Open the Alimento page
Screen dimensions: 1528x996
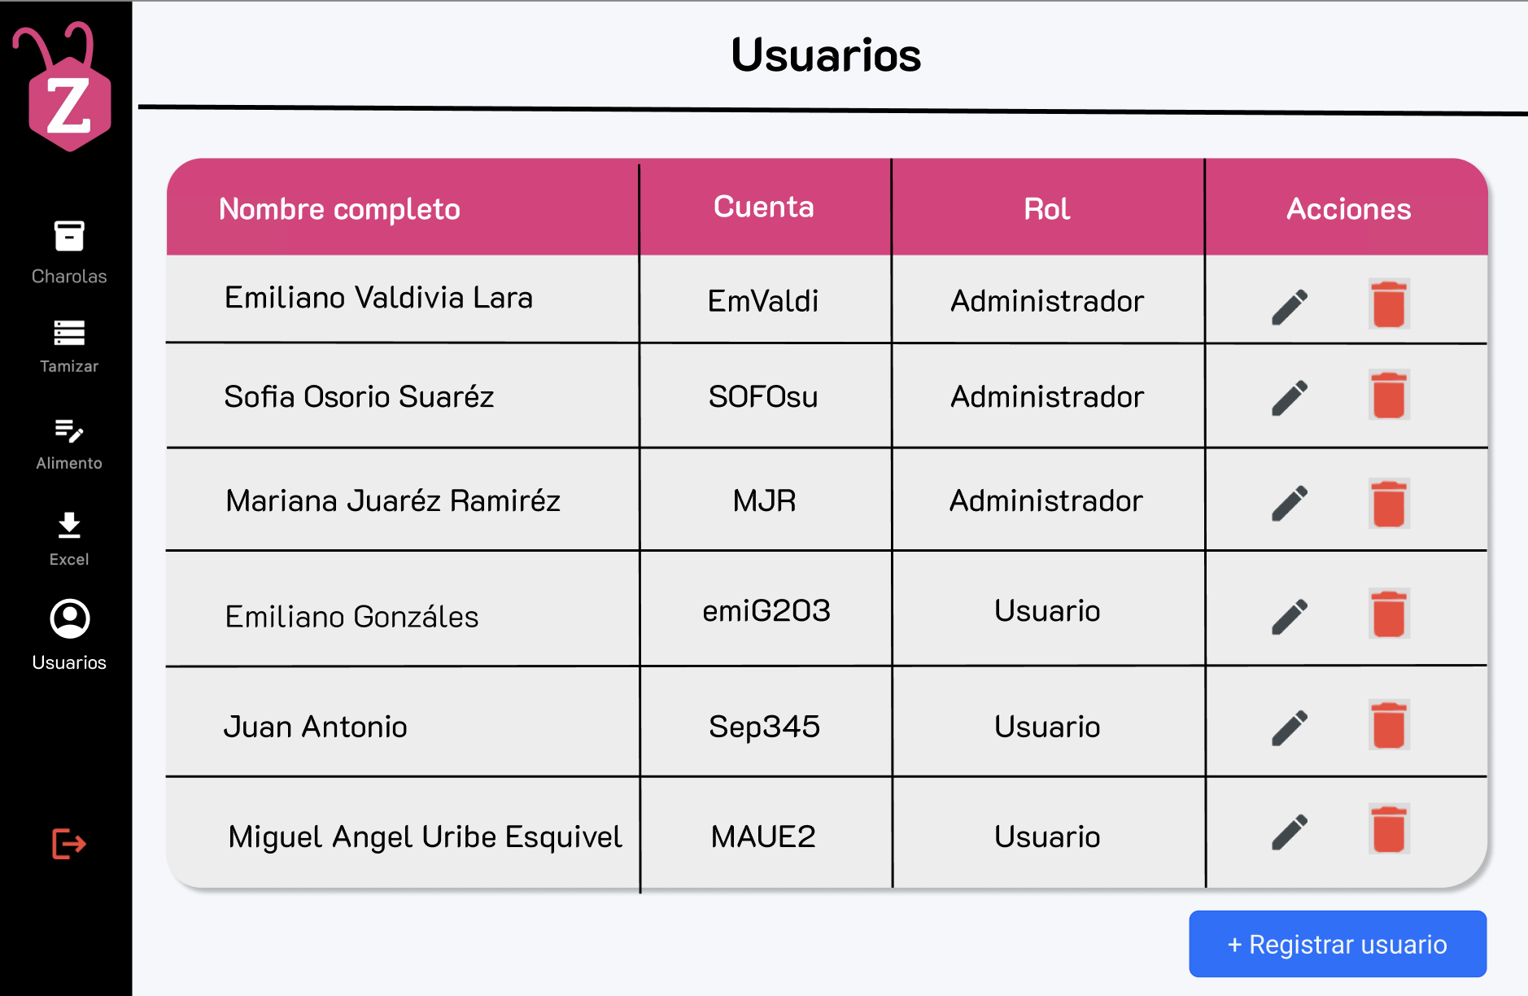pos(69,444)
